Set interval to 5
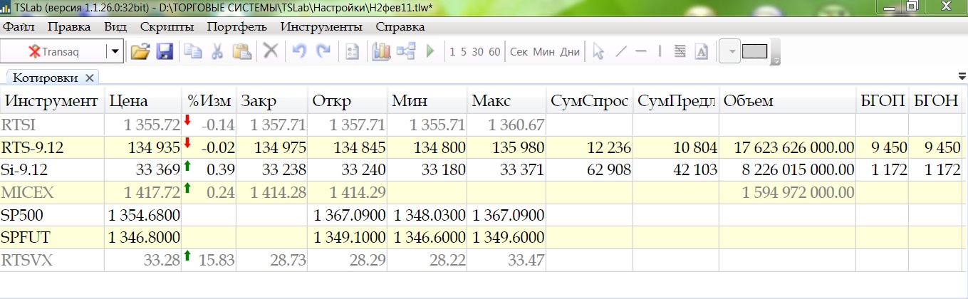The width and height of the screenshot is (968, 299). [x=463, y=51]
